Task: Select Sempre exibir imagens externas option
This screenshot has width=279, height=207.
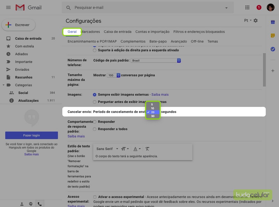Action: 95,95
